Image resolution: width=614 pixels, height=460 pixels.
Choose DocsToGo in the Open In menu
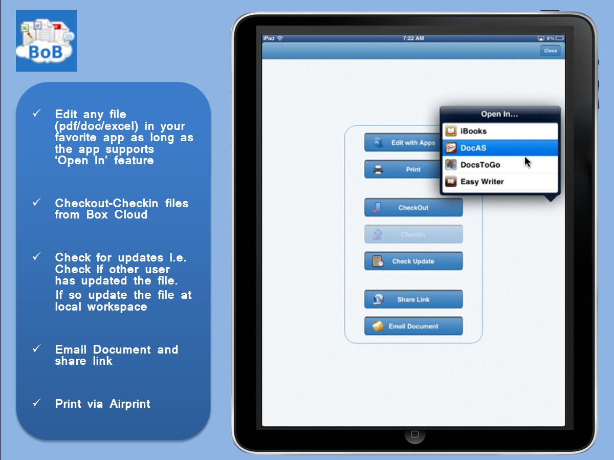click(x=500, y=165)
